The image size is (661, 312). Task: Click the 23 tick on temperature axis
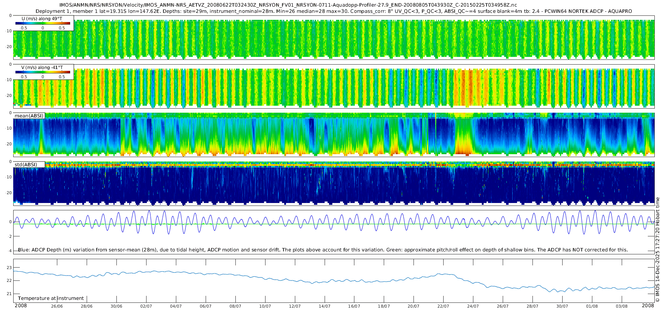coord(10,268)
